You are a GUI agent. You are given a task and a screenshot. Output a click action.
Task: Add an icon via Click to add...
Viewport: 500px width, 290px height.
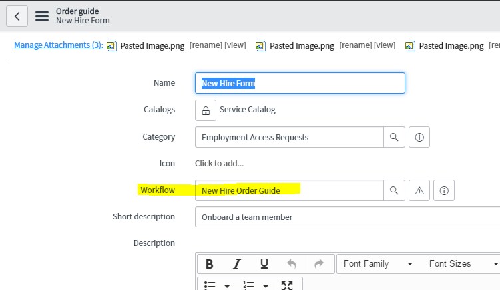(220, 164)
